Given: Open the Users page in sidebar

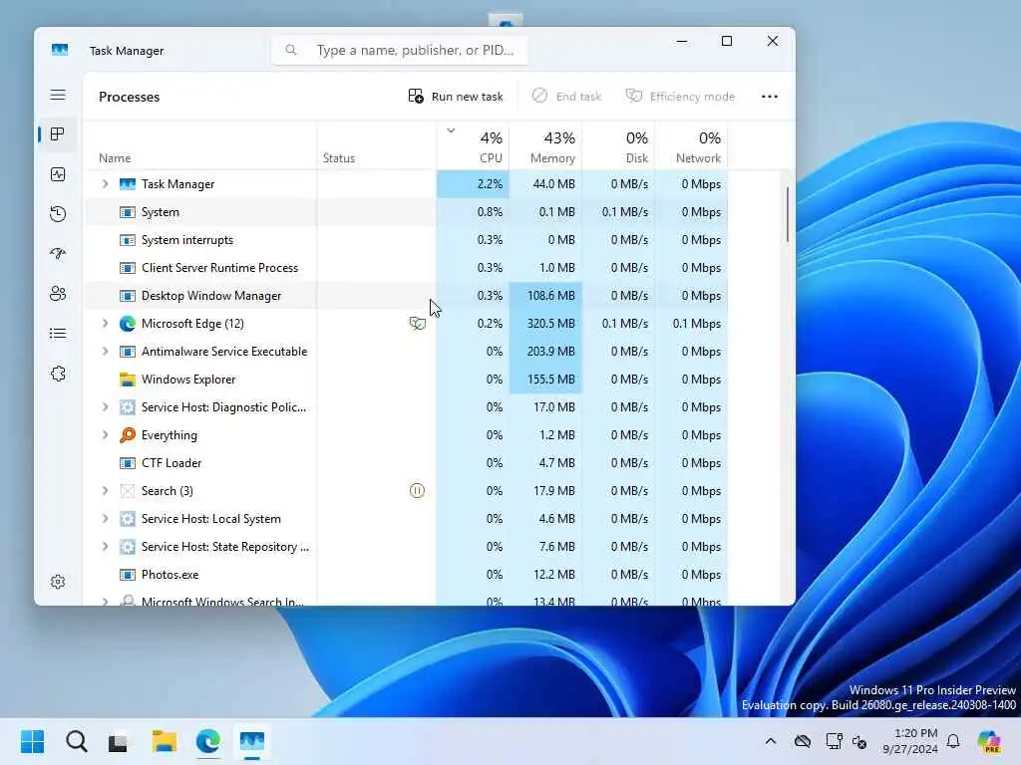Looking at the screenshot, I should coord(58,294).
